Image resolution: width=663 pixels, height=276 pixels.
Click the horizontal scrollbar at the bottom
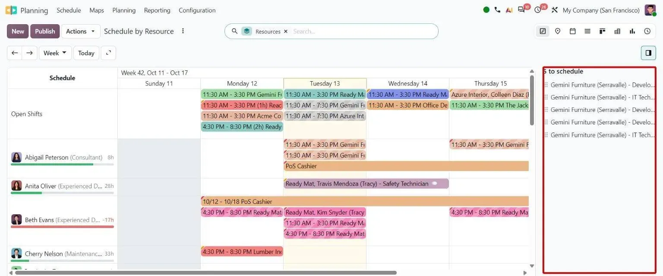click(205, 273)
